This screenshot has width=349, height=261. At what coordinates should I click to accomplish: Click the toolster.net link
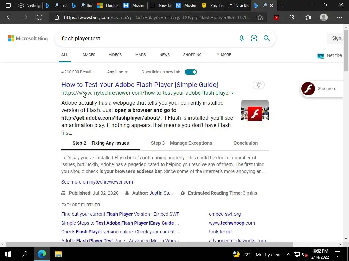point(221,232)
